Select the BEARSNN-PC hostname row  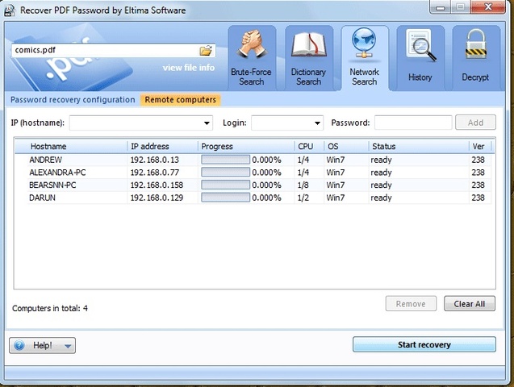point(52,185)
